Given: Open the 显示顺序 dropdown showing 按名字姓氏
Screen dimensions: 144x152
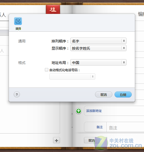Looking at the screenshot, I should [x=98, y=48].
